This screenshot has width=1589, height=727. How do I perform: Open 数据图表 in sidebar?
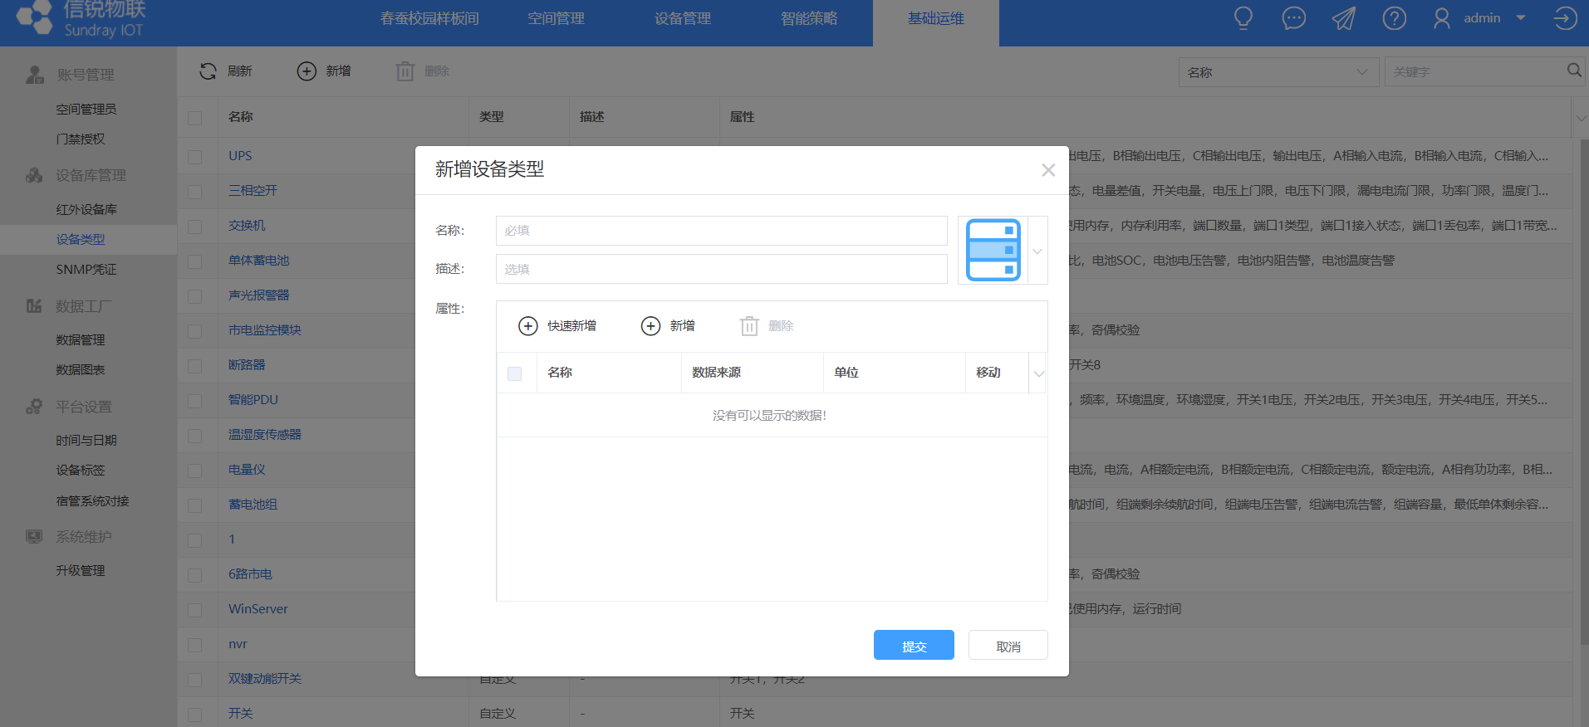point(81,369)
